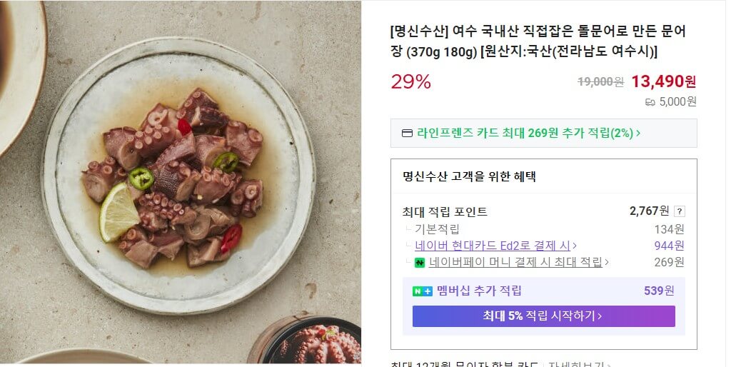Click the 명신수산 고객을 위한 혜택 header
The width and height of the screenshot is (731, 367).
tap(469, 177)
